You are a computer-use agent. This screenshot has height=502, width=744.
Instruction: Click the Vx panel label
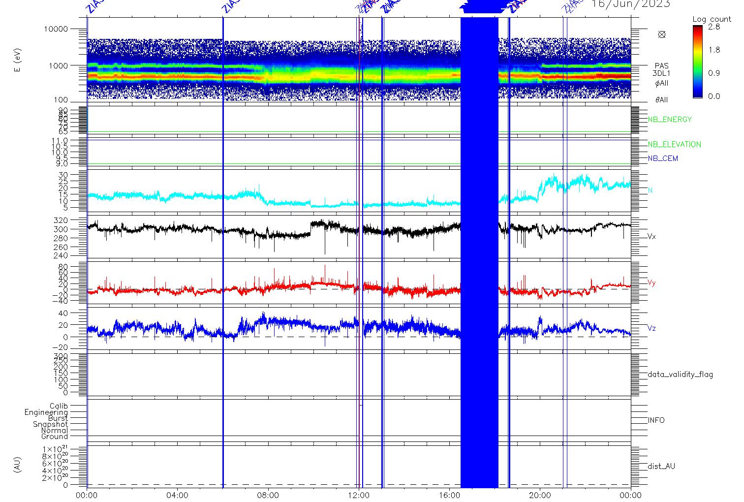tap(651, 237)
